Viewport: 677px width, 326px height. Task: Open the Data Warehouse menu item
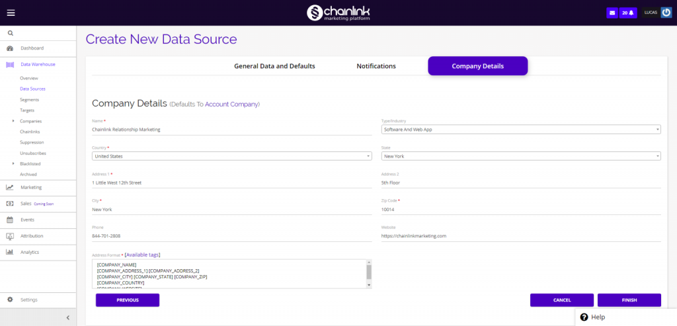pos(38,64)
